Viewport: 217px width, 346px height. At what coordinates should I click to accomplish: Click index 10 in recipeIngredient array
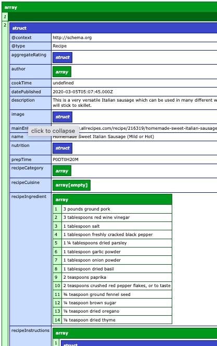click(x=57, y=286)
